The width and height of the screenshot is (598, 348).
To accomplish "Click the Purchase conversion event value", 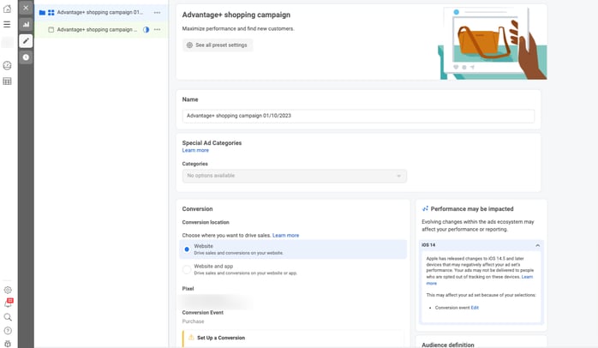I will click(x=193, y=321).
